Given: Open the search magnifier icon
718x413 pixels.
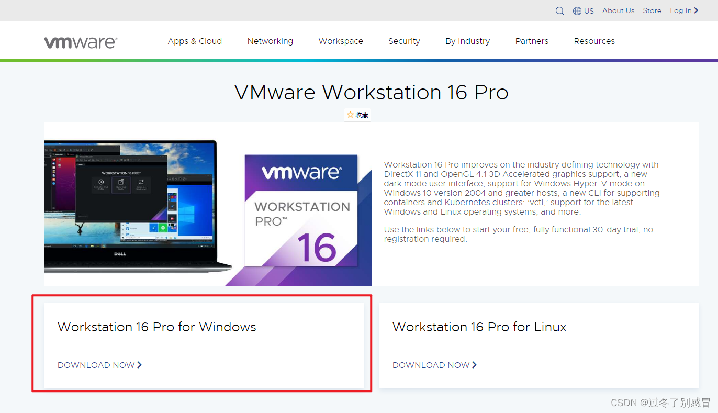Looking at the screenshot, I should (559, 10).
